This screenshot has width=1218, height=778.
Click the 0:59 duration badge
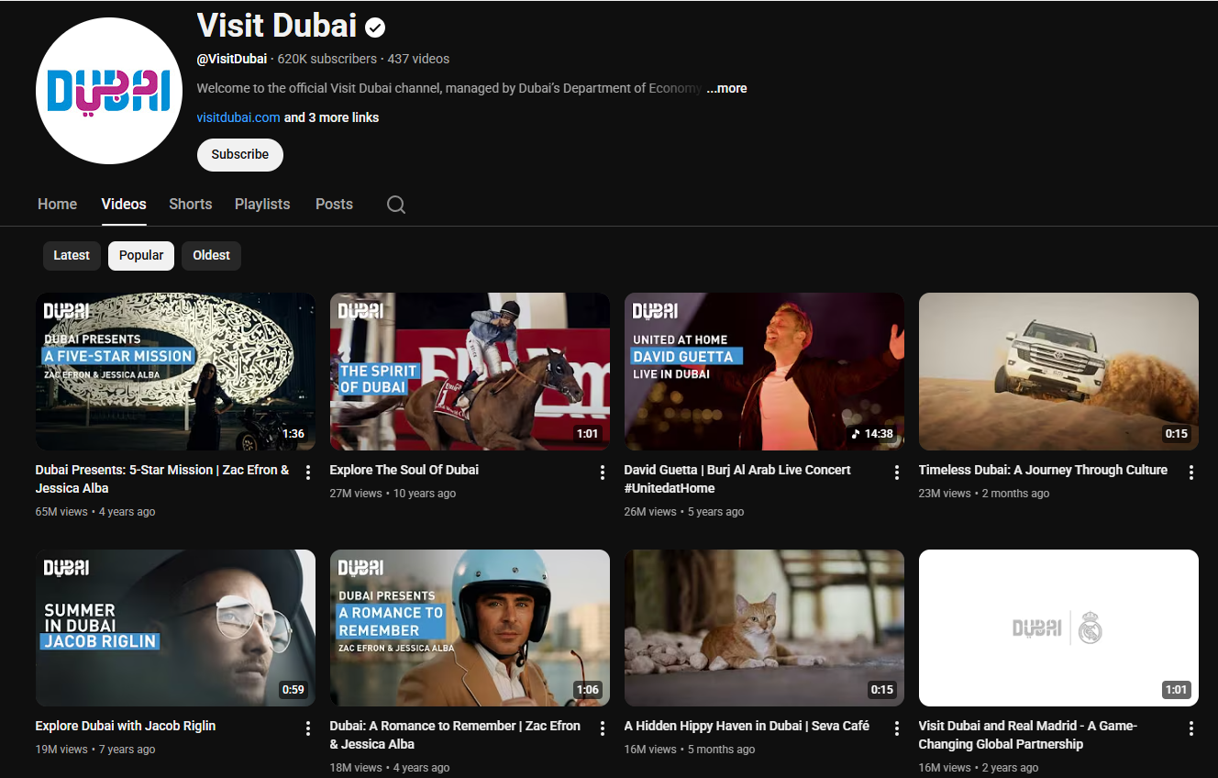[293, 690]
